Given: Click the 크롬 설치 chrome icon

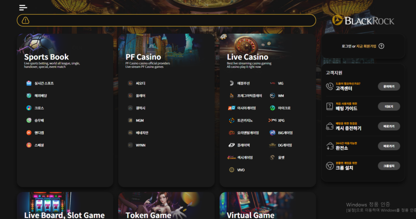Looking at the screenshot, I should (x=329, y=166).
